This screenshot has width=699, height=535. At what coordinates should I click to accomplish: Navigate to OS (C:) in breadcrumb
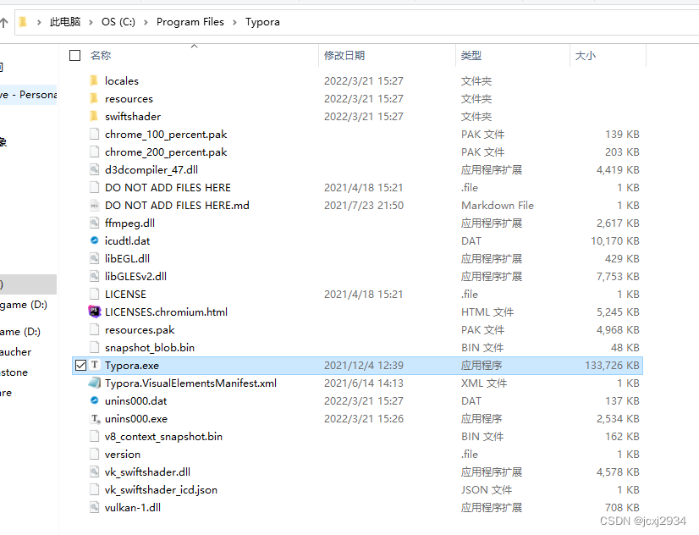(x=118, y=22)
